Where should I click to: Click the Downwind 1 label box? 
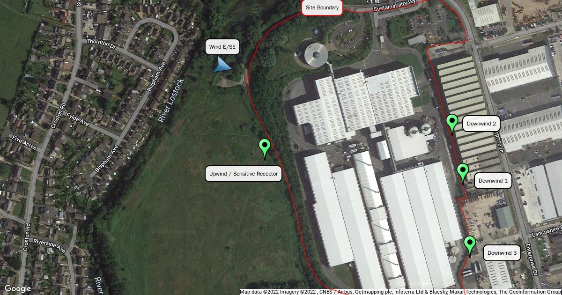click(x=493, y=181)
